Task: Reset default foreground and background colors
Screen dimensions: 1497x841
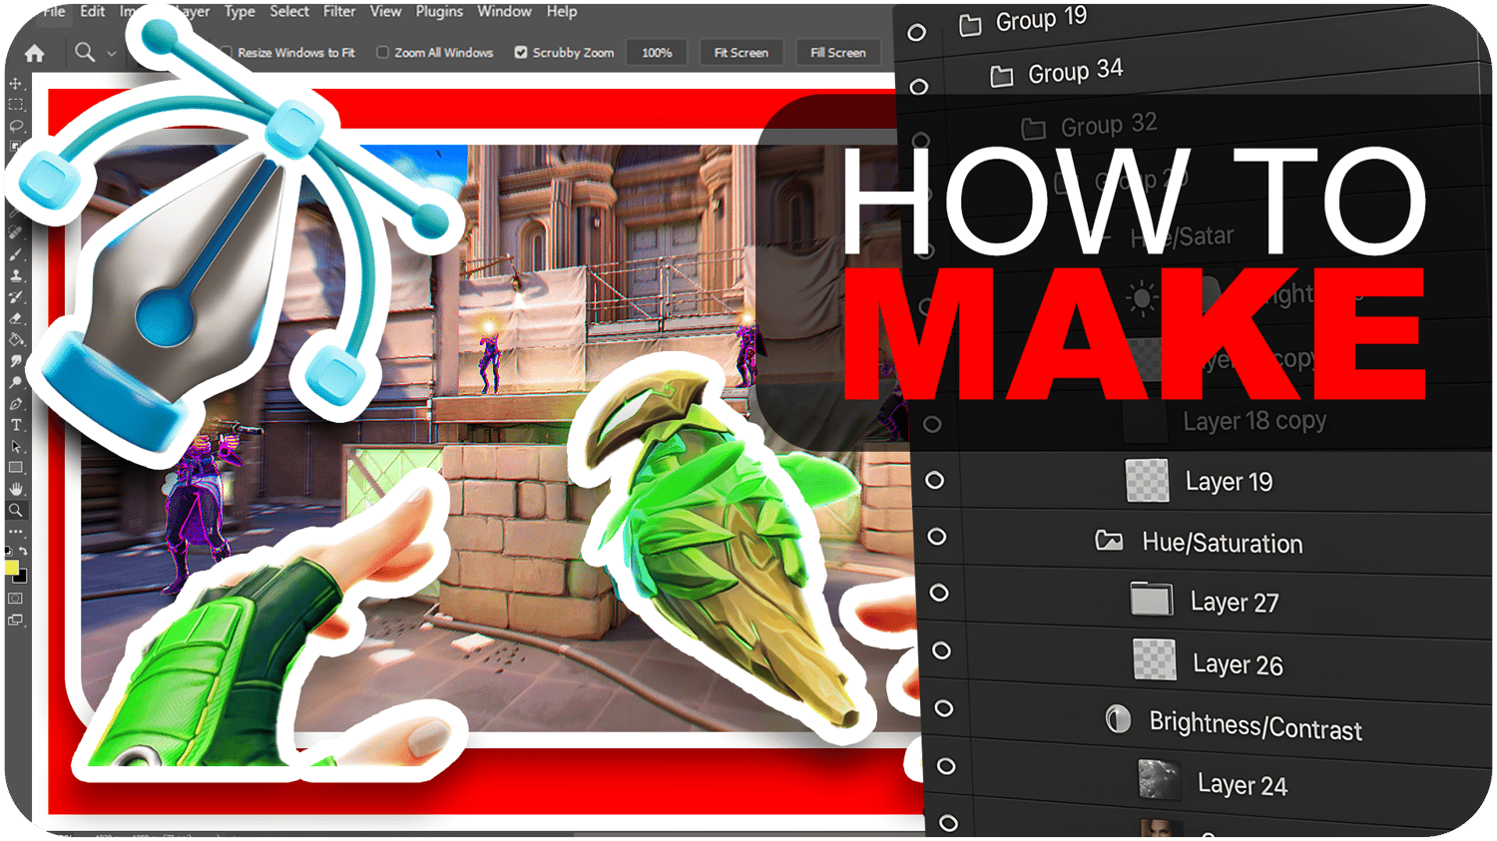Action: pyautogui.click(x=9, y=551)
